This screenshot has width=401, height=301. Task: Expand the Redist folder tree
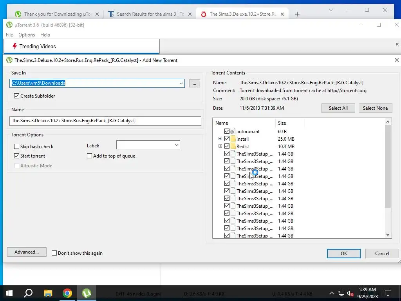(x=220, y=146)
